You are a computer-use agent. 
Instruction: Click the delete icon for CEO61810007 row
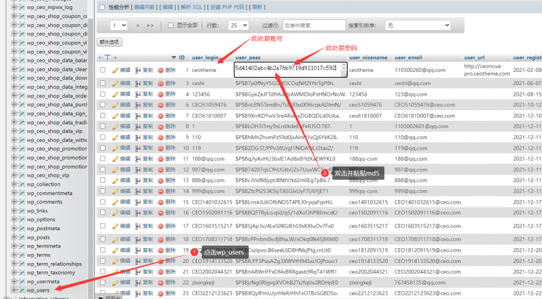[x=160, y=116]
